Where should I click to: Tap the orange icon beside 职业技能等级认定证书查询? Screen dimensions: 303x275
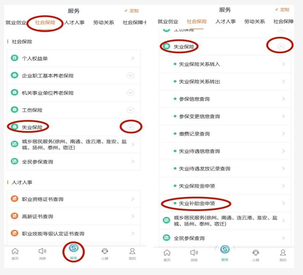(14, 233)
